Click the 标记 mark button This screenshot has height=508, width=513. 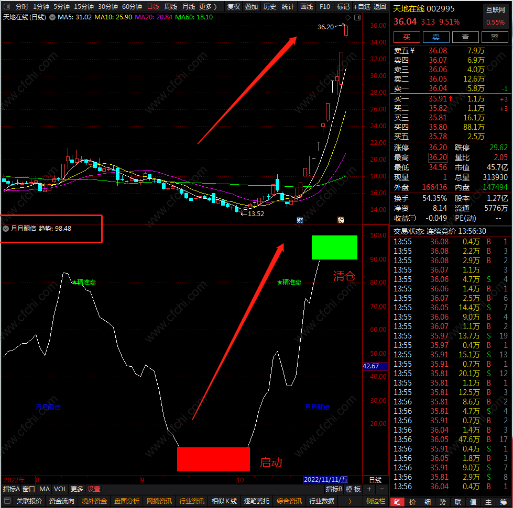click(343, 6)
